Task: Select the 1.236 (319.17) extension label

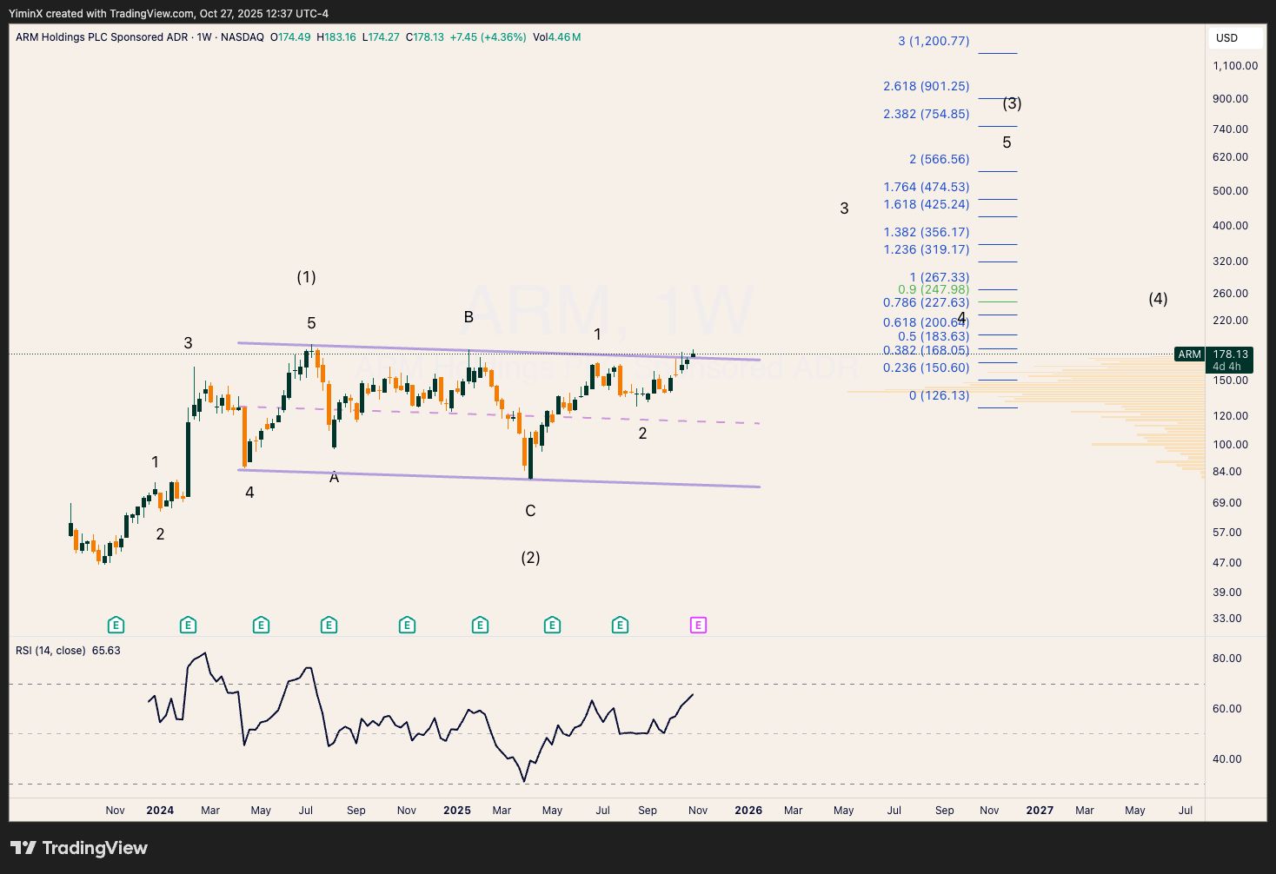Action: point(926,249)
